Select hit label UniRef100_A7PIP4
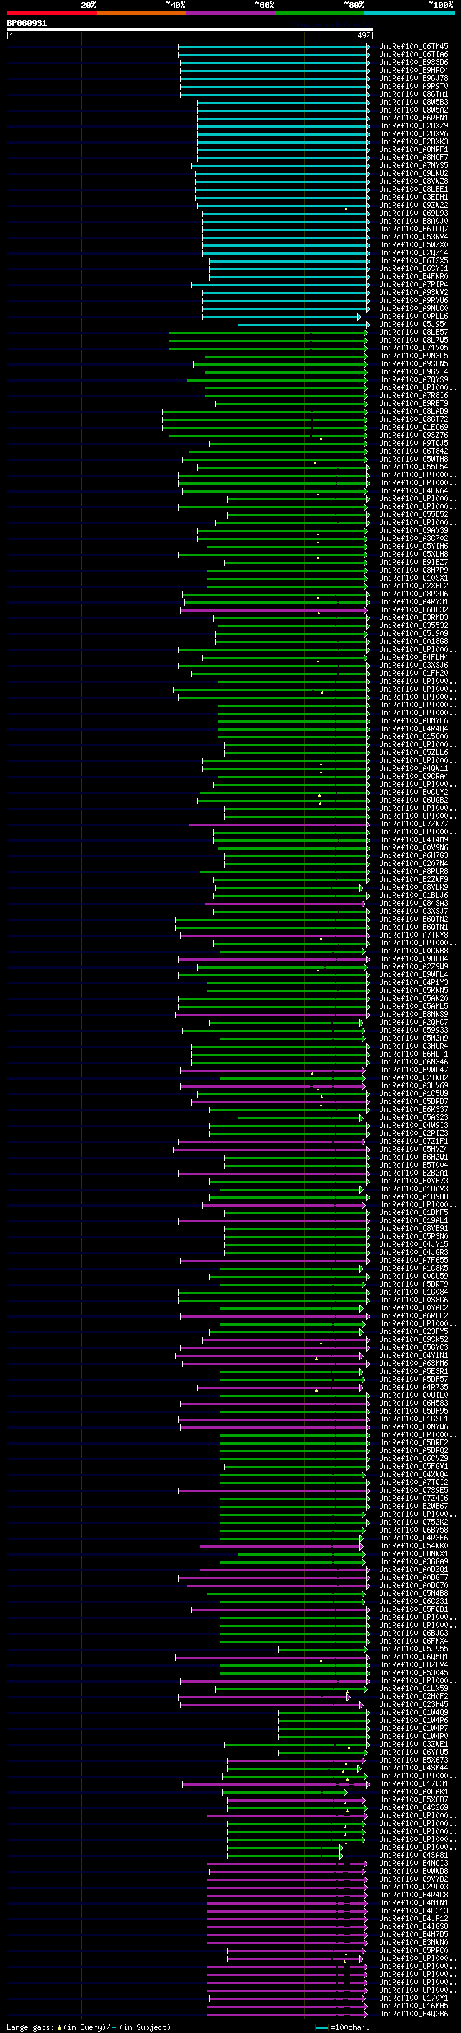Viewport: 461px width, 2033px height. coord(413,284)
